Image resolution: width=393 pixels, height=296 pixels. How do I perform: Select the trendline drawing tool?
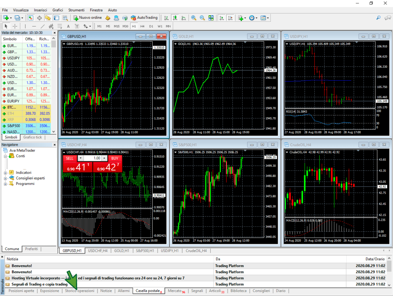(43, 26)
